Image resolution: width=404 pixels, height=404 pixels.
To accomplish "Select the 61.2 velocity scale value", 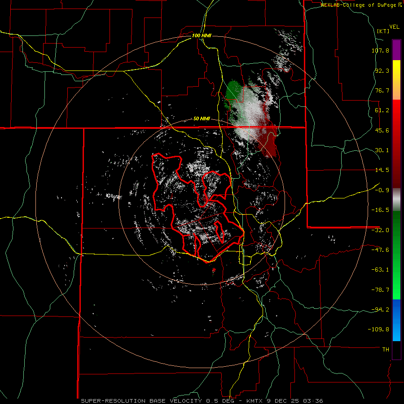I will (382, 110).
